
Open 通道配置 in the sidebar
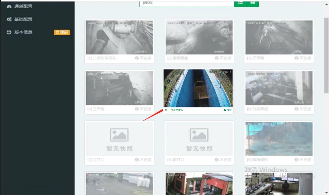coord(23,6)
